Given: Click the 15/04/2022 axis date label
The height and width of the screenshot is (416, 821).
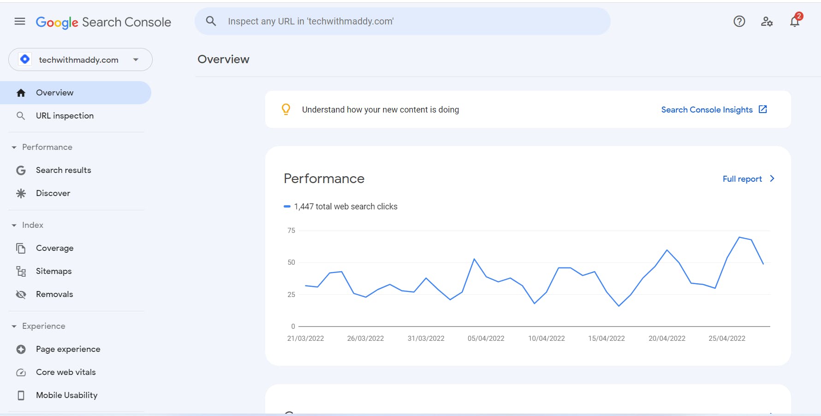Looking at the screenshot, I should pyautogui.click(x=607, y=339).
